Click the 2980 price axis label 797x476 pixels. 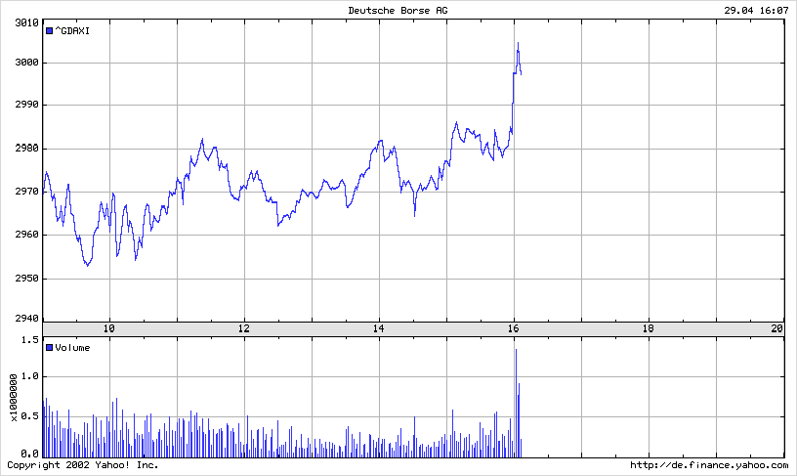point(26,149)
